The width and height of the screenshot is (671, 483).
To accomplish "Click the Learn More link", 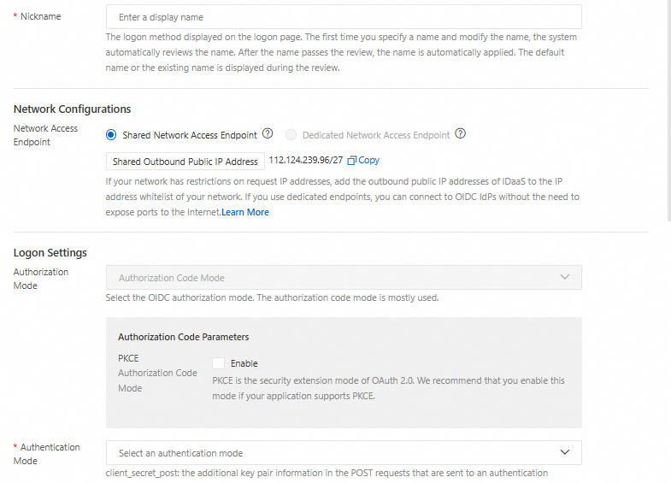I will (245, 212).
